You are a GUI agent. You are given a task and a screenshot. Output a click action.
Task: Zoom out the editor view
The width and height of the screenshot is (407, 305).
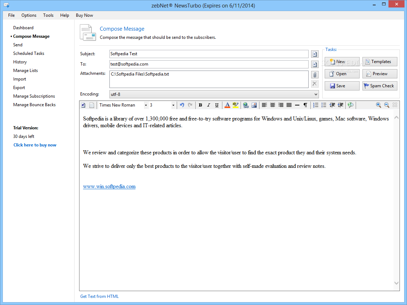pyautogui.click(x=387, y=105)
